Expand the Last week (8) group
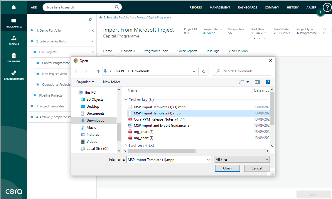332x199 pixels. click(126, 146)
